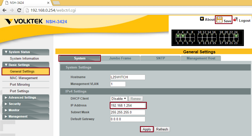The image size is (252, 136).
Task: Click the Hostname input field
Action: click(x=128, y=77)
